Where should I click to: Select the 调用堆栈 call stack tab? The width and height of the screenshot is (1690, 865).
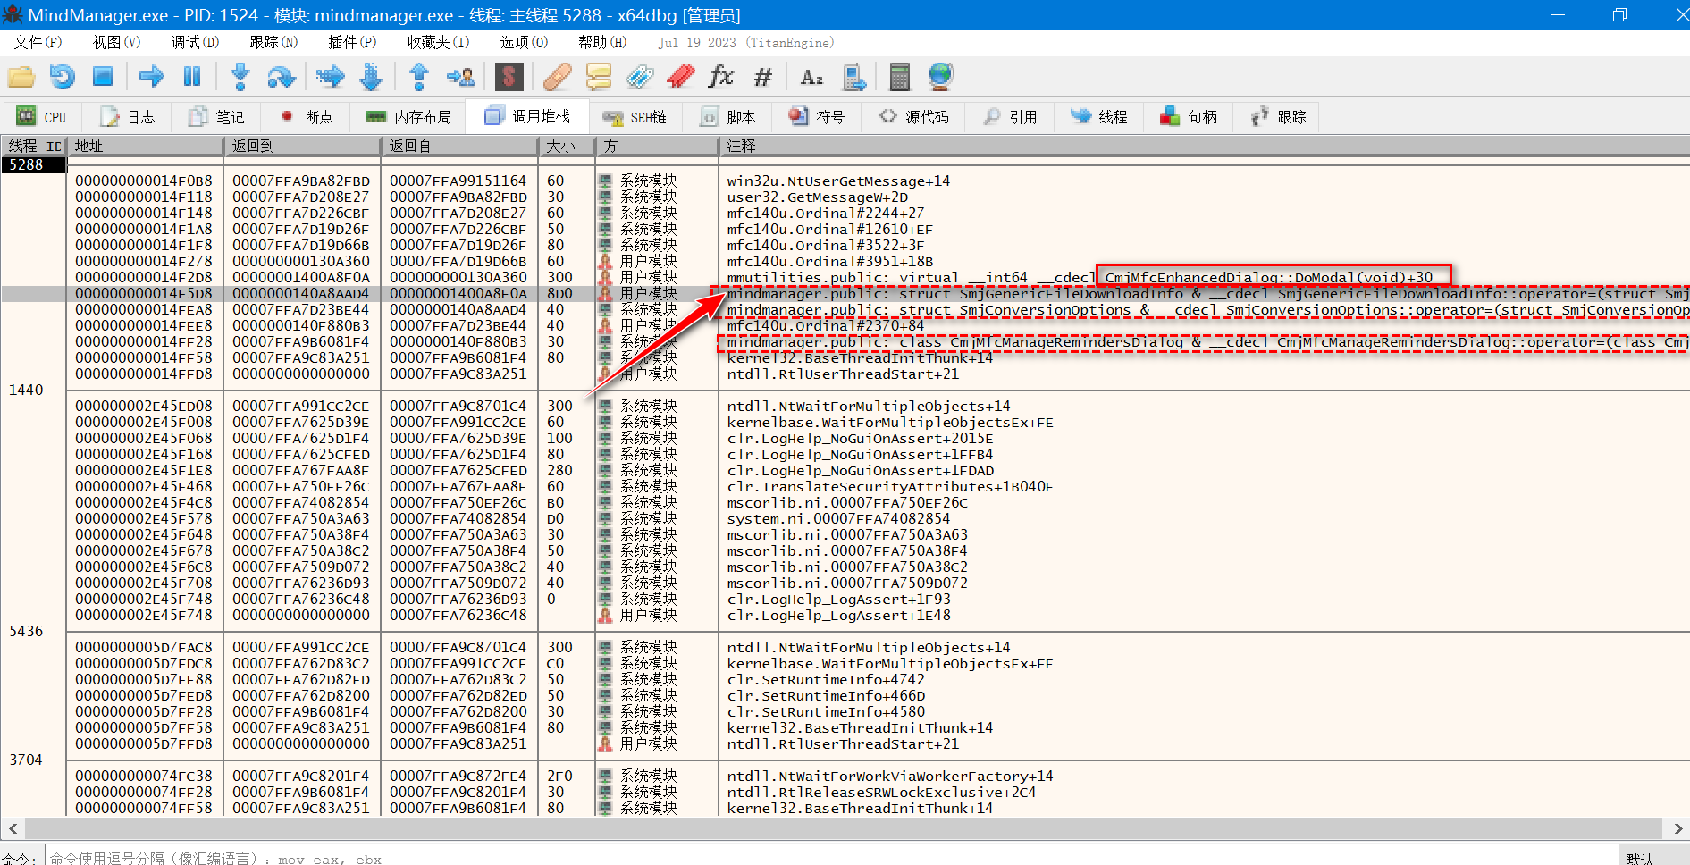pyautogui.click(x=528, y=116)
